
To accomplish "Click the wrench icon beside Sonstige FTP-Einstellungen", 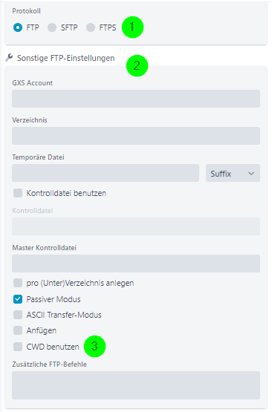I will point(9,58).
